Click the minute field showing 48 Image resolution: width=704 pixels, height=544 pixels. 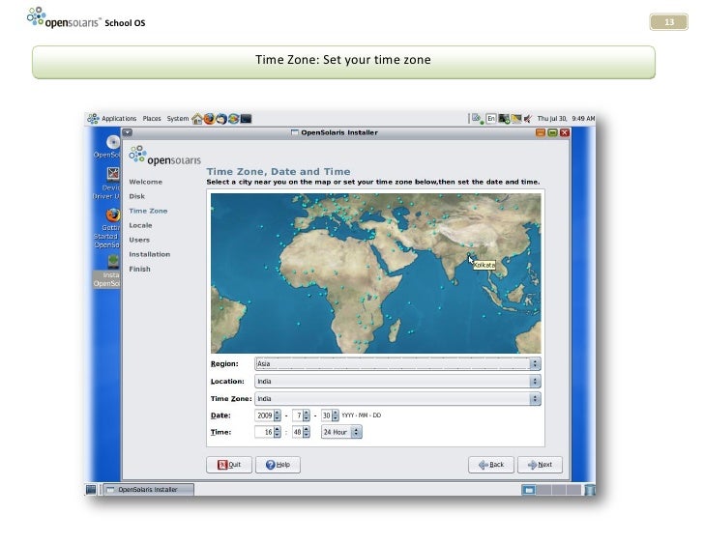pos(297,432)
